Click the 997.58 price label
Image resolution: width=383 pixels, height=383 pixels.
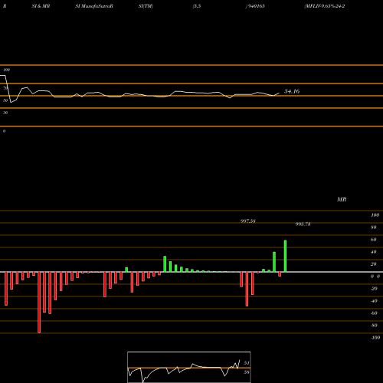coord(247,221)
